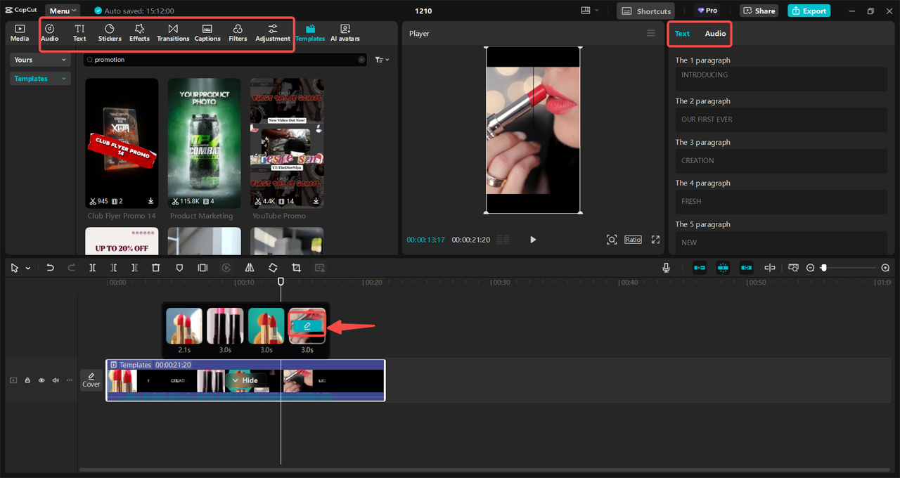This screenshot has width=900, height=478.
Task: Click the mirror flip icon
Action: coord(250,268)
